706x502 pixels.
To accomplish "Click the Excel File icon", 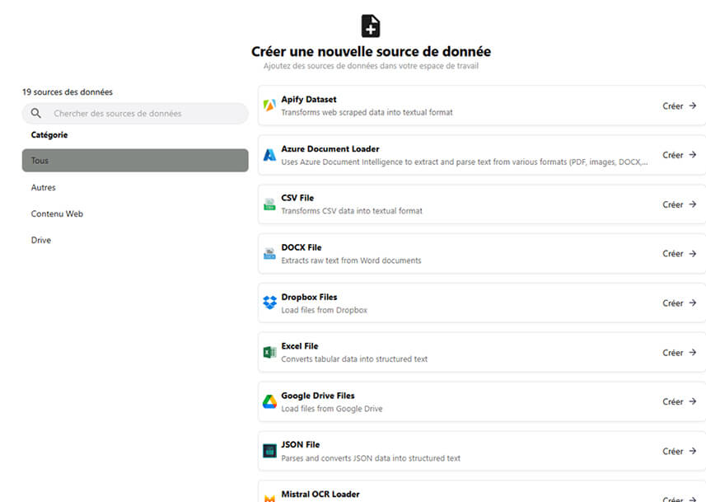I will [270, 352].
